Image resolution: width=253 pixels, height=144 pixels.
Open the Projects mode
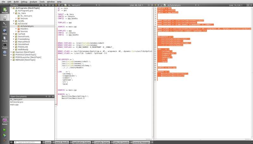point(5,39)
